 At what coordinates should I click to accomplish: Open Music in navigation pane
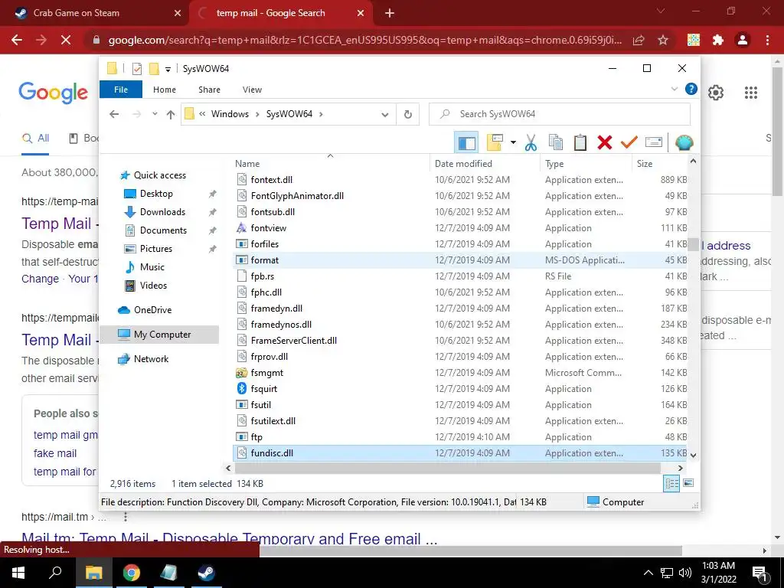click(x=152, y=267)
